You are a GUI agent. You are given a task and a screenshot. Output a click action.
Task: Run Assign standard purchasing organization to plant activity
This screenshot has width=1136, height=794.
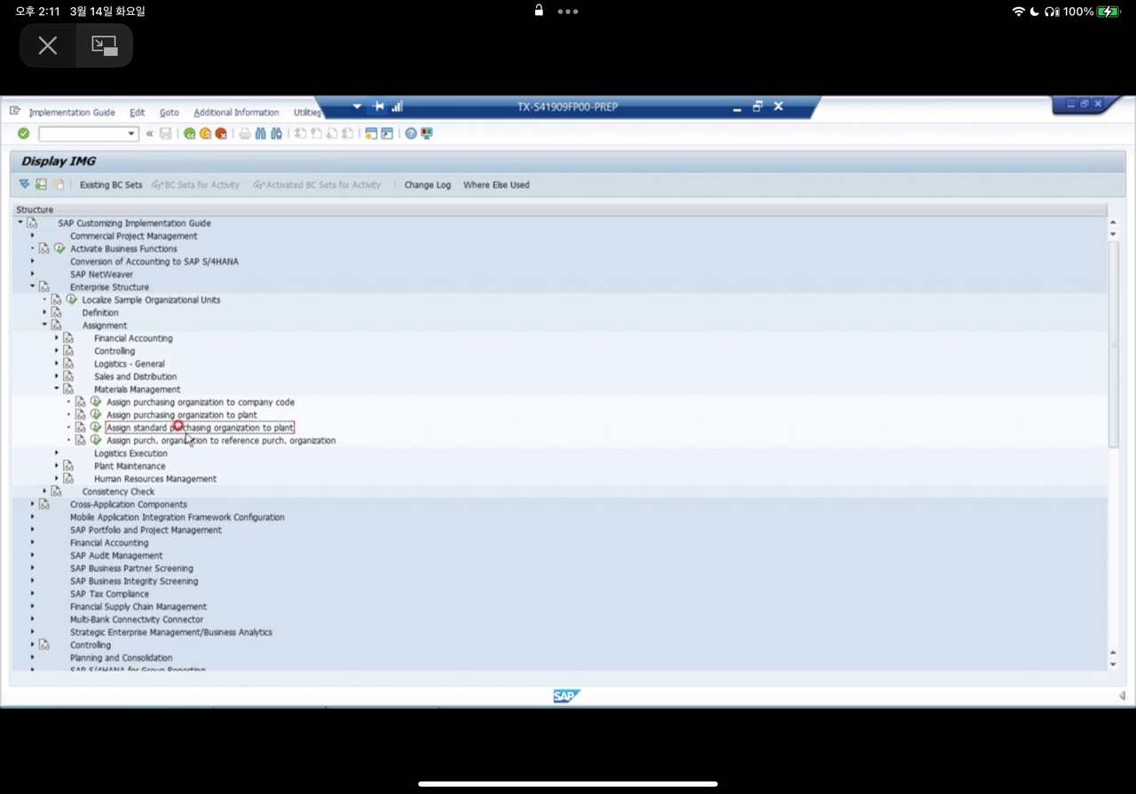click(x=96, y=428)
